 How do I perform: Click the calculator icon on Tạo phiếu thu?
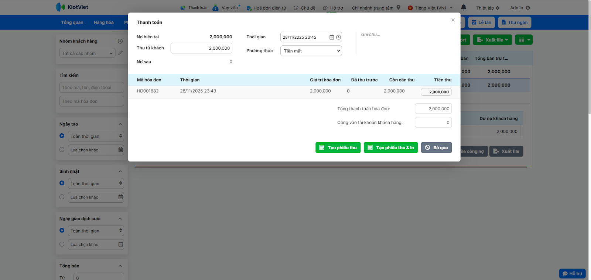[x=322, y=147]
